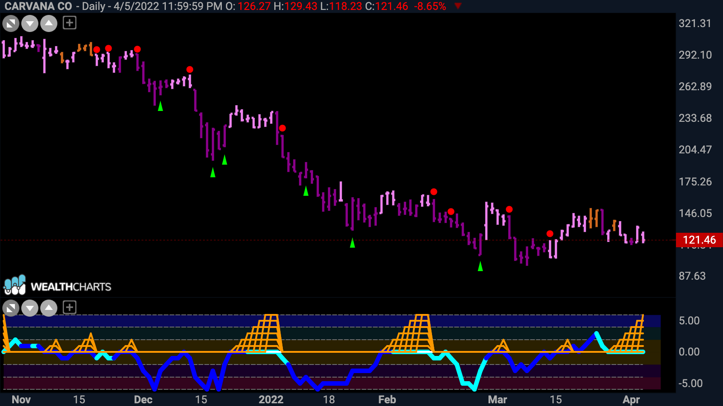The height and width of the screenshot is (406, 723).
Task: Click the red dot above the mid-December bars
Action: click(x=190, y=69)
